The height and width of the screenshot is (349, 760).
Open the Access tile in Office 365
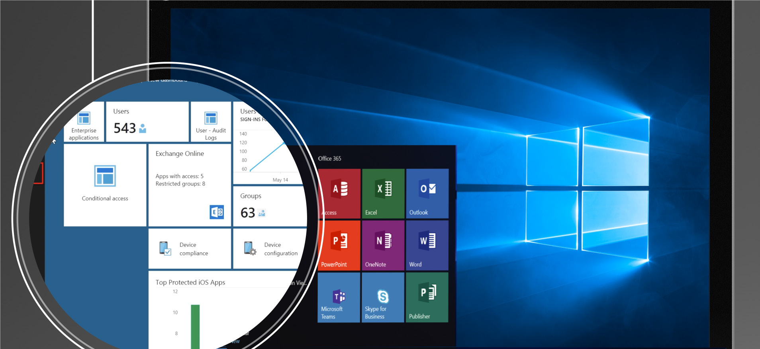pyautogui.click(x=339, y=193)
